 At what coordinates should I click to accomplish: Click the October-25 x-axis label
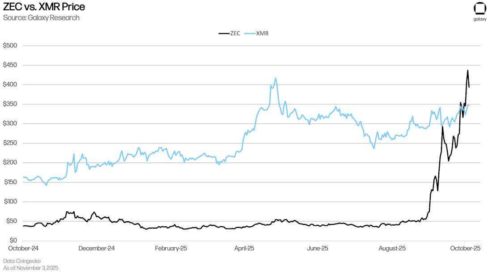[465, 248]
